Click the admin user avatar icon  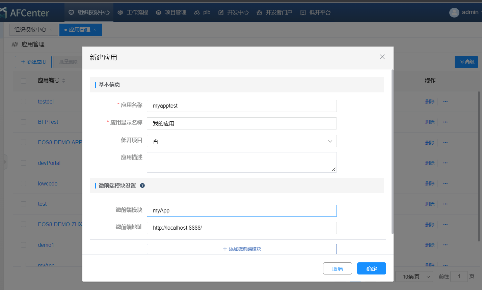454,12
